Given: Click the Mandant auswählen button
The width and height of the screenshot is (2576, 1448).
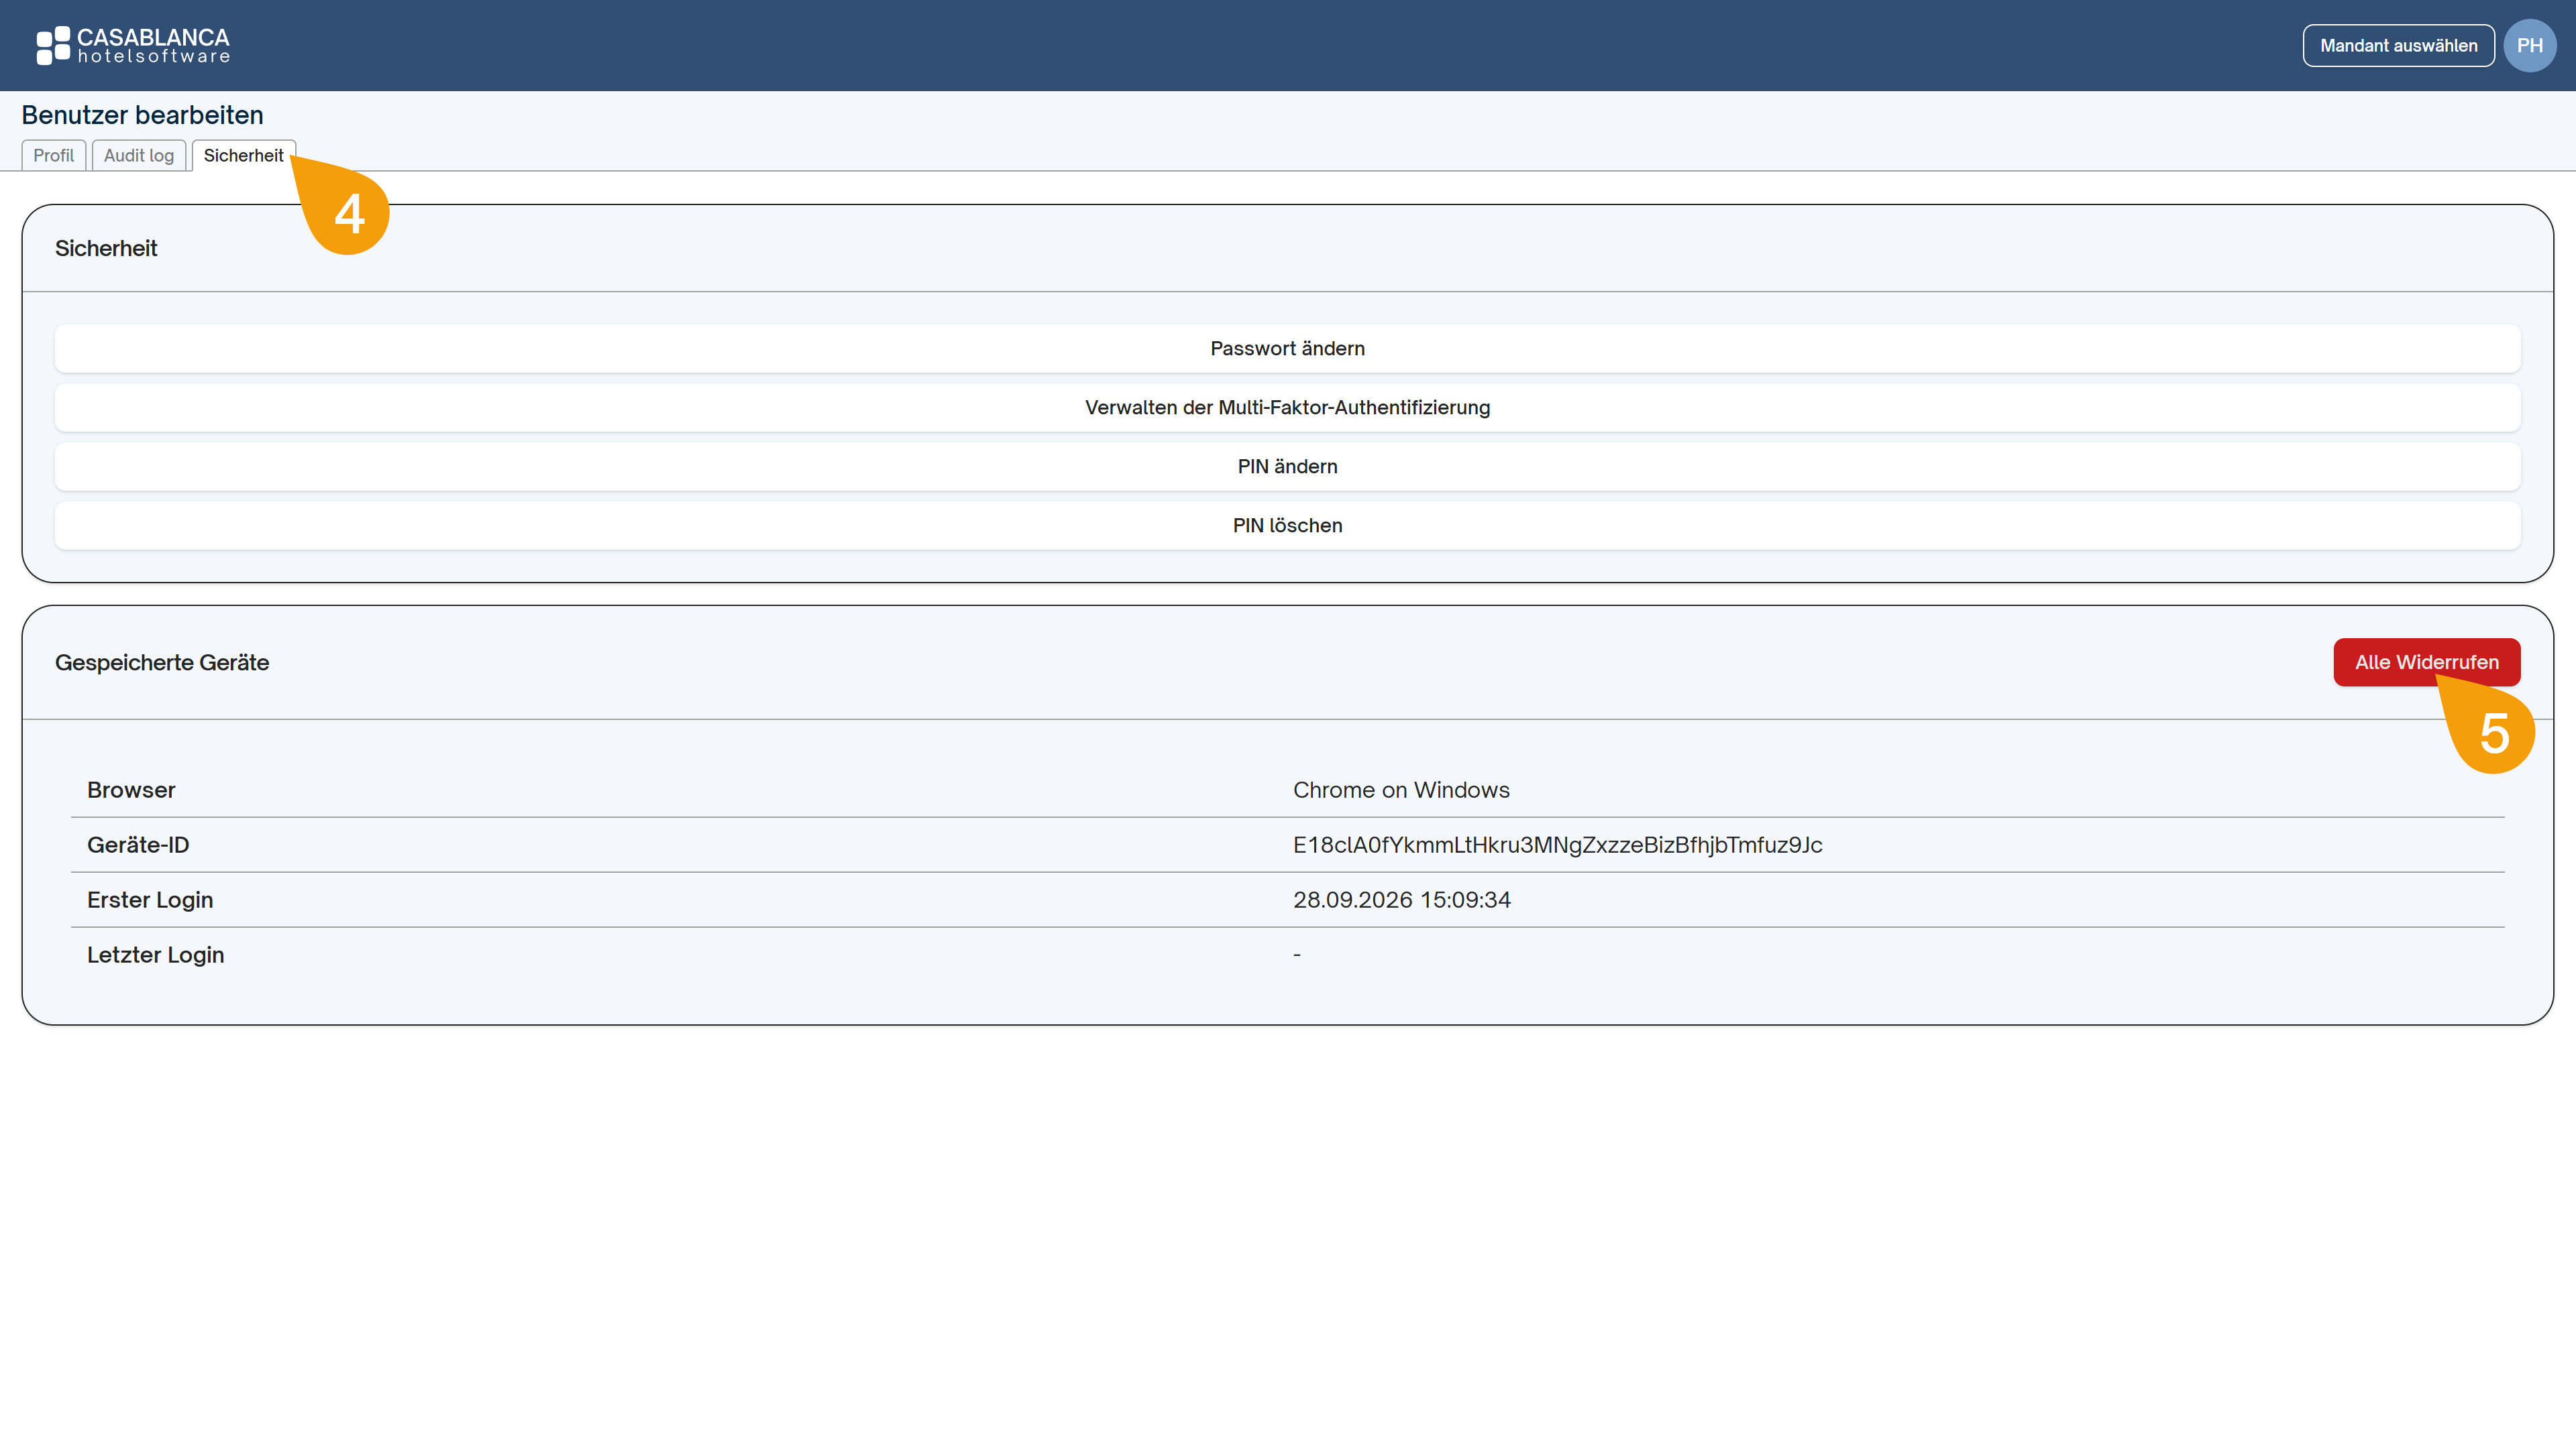Looking at the screenshot, I should point(2398,46).
